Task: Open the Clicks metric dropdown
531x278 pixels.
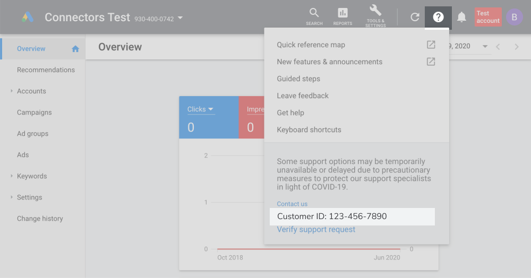Action: (x=200, y=109)
